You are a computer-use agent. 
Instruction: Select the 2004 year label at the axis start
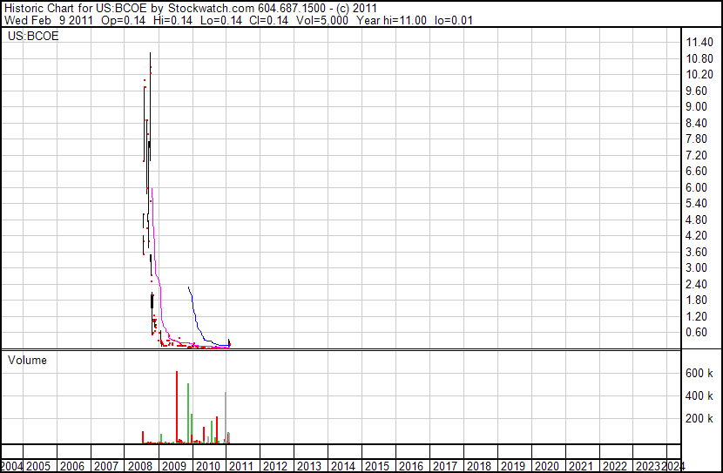tap(11, 466)
